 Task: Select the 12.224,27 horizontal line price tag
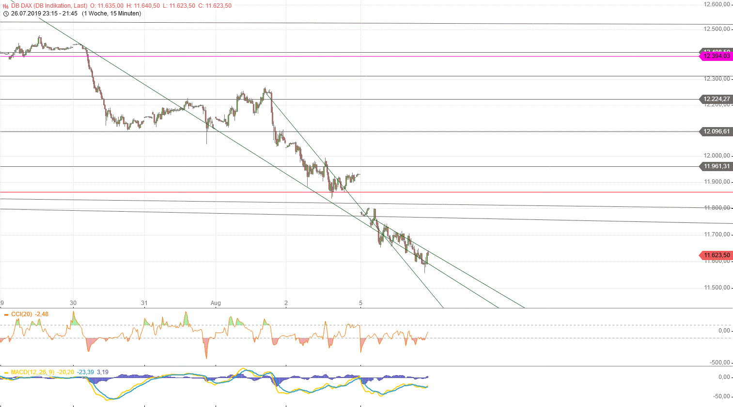click(716, 99)
